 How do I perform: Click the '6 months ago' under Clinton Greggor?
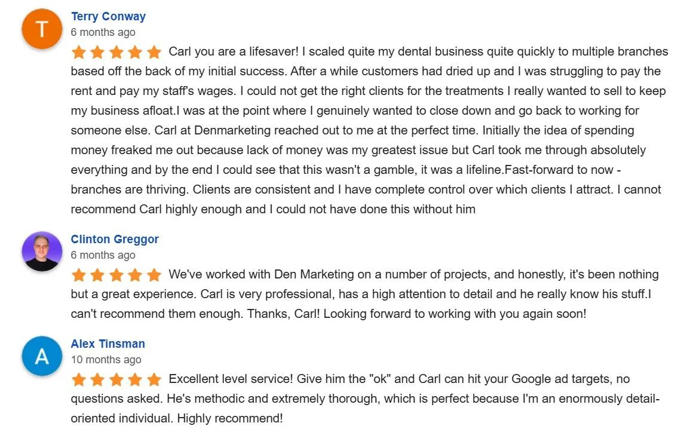point(103,255)
